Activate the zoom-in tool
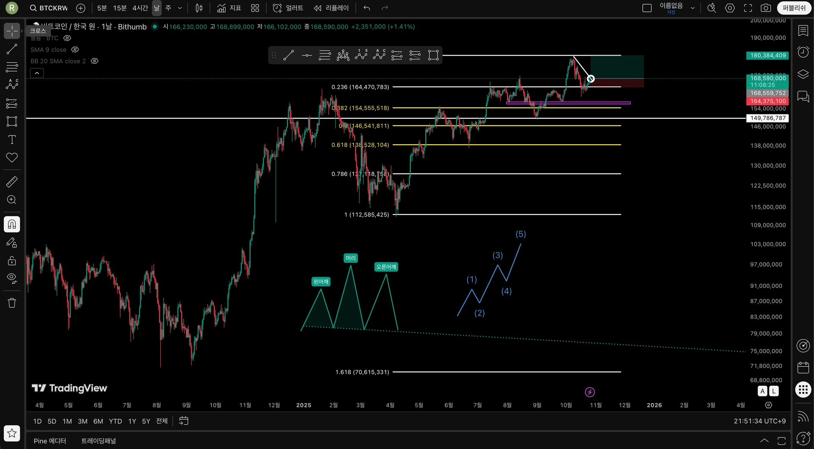 pyautogui.click(x=12, y=200)
